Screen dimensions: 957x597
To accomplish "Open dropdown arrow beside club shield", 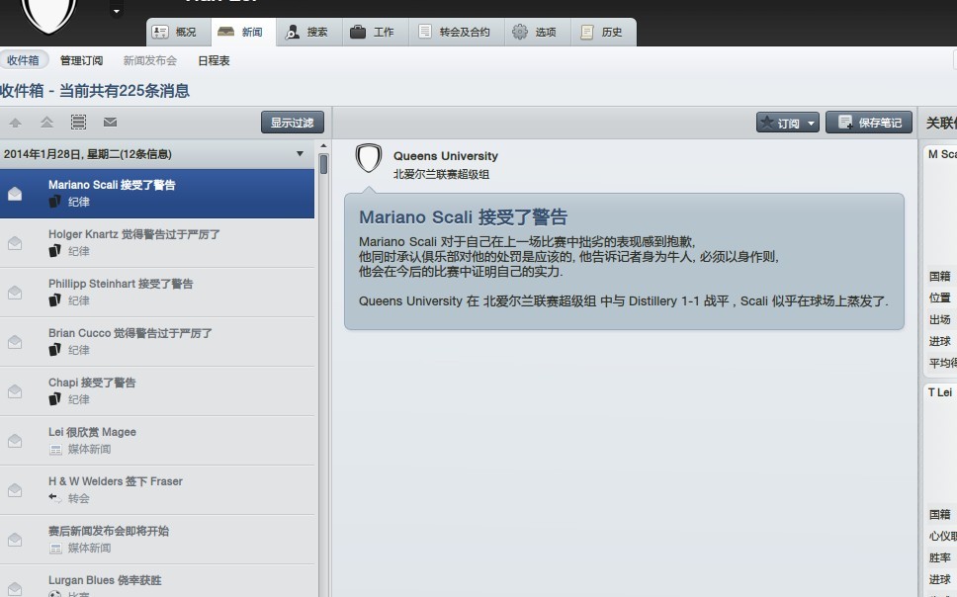I will coord(117,11).
